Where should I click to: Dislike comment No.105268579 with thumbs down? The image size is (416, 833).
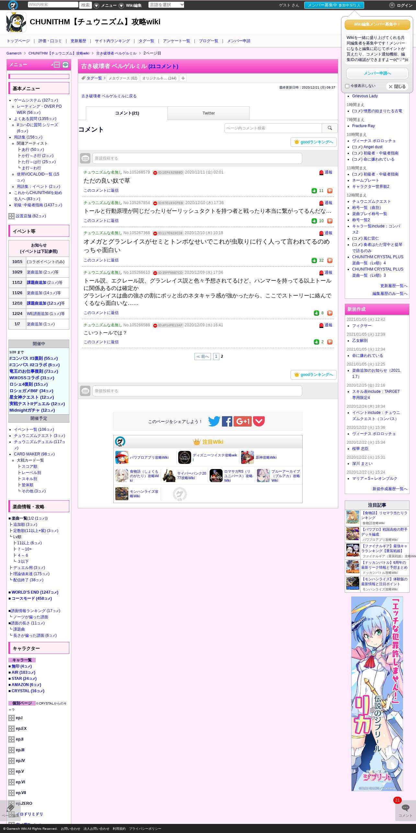coord(330,191)
